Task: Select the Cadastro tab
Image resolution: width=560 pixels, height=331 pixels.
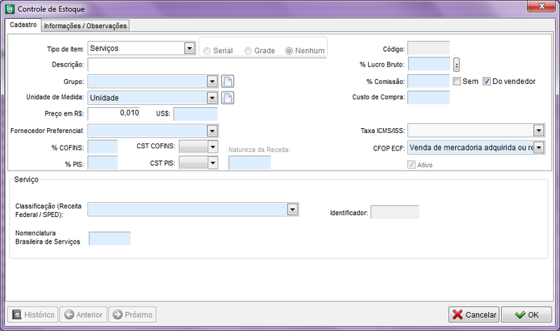Action: click(x=23, y=25)
